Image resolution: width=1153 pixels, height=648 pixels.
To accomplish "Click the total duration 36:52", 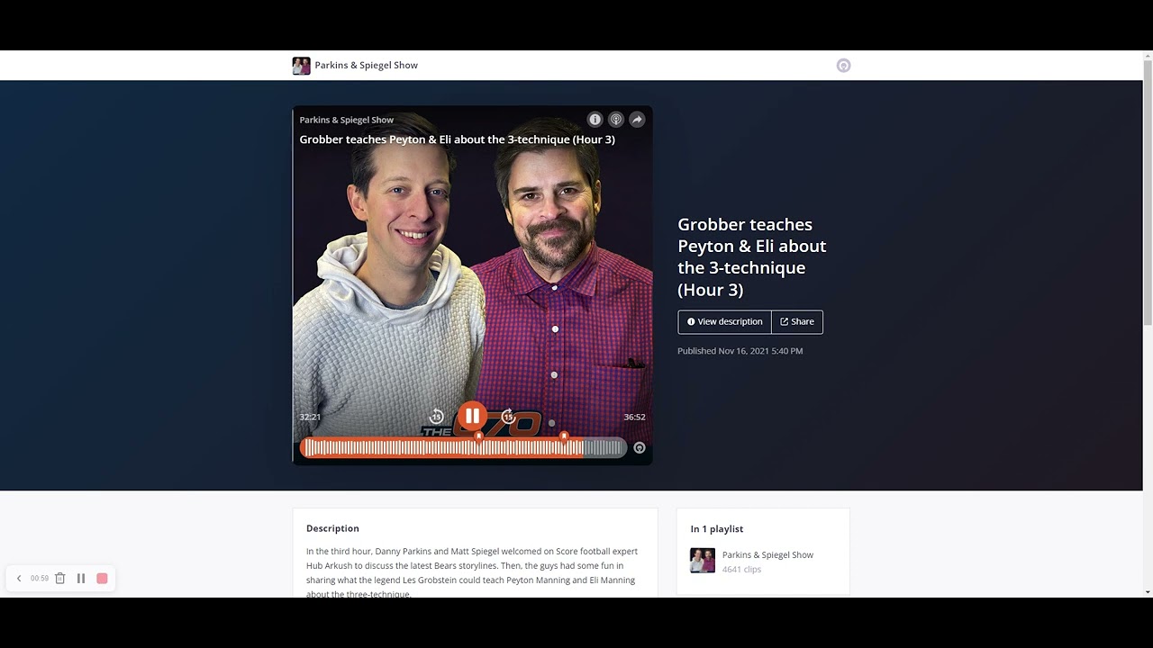I will click(635, 418).
